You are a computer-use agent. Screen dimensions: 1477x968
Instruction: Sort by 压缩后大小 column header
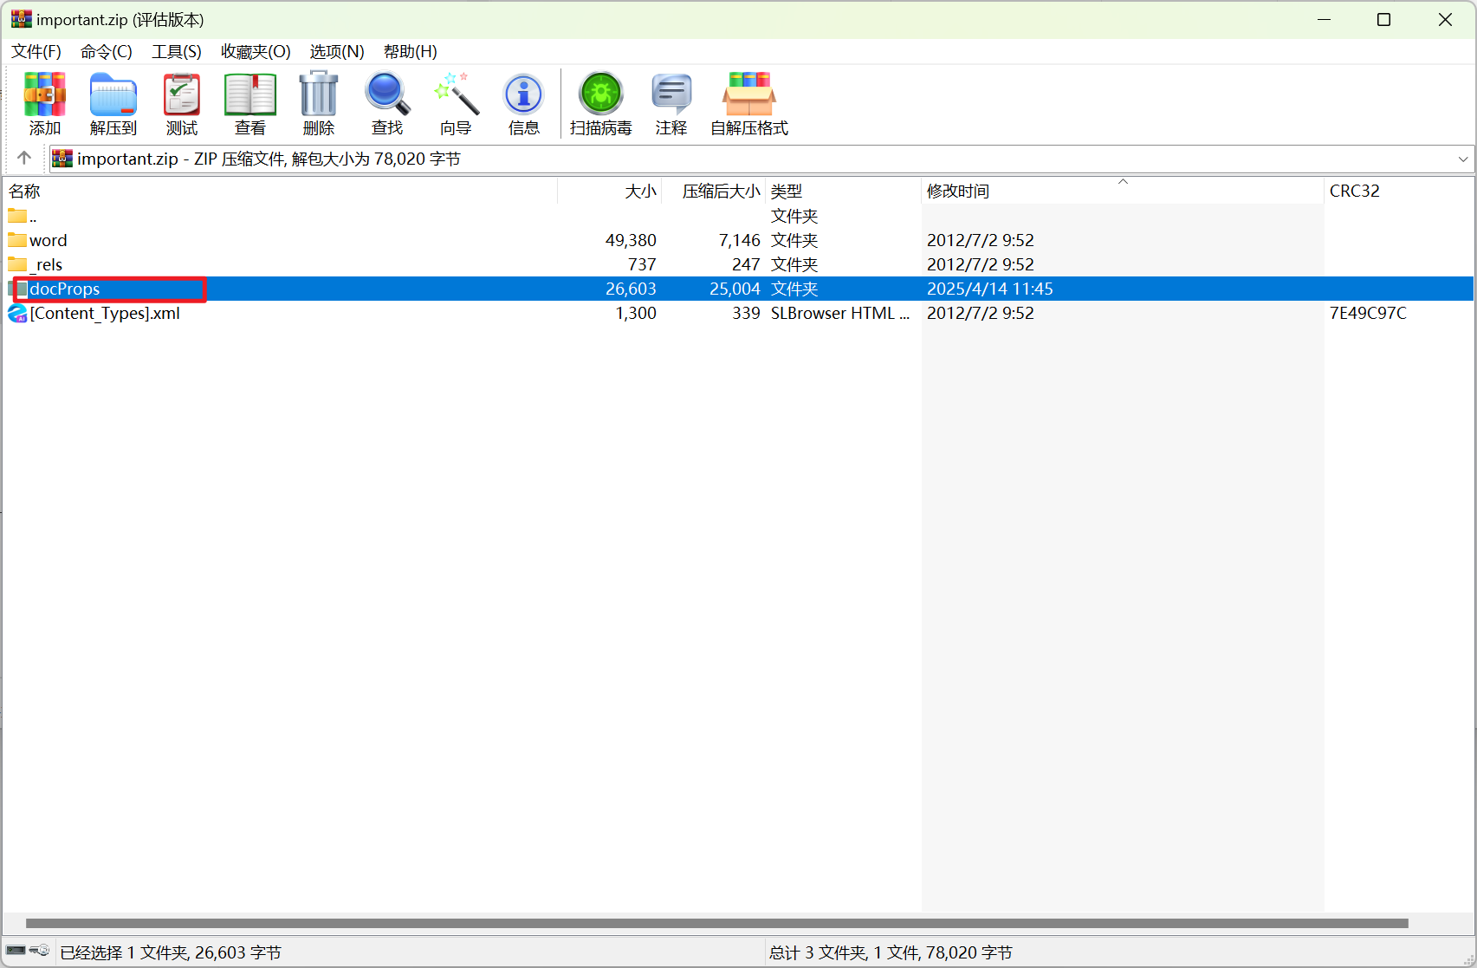(x=714, y=191)
